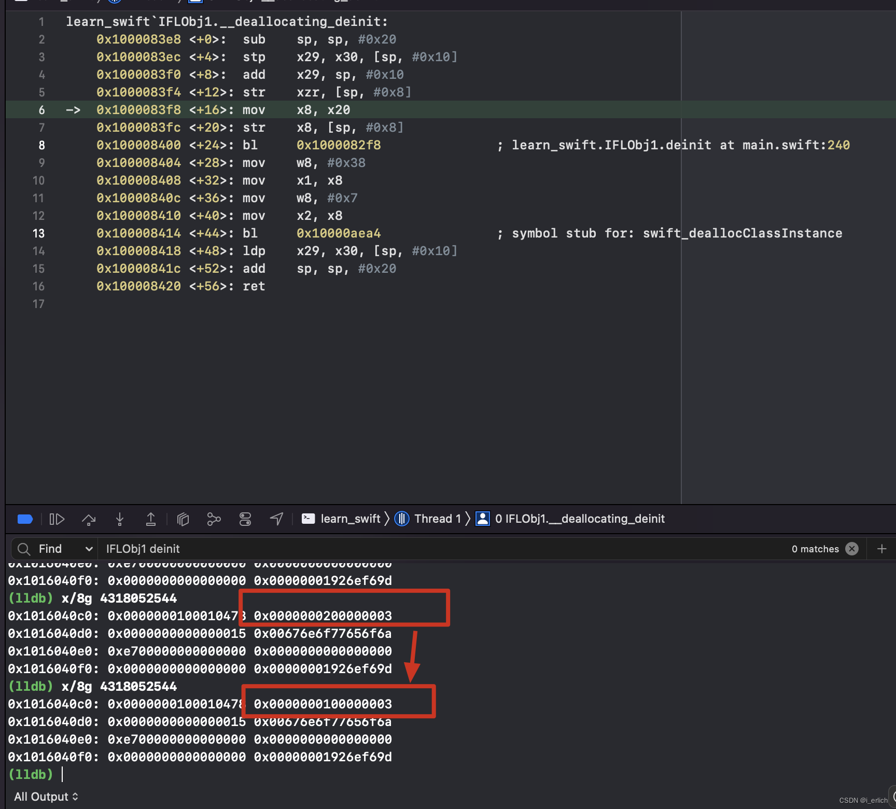The image size is (896, 809).
Task: Click Simulate Location arrow icon
Action: click(x=276, y=519)
